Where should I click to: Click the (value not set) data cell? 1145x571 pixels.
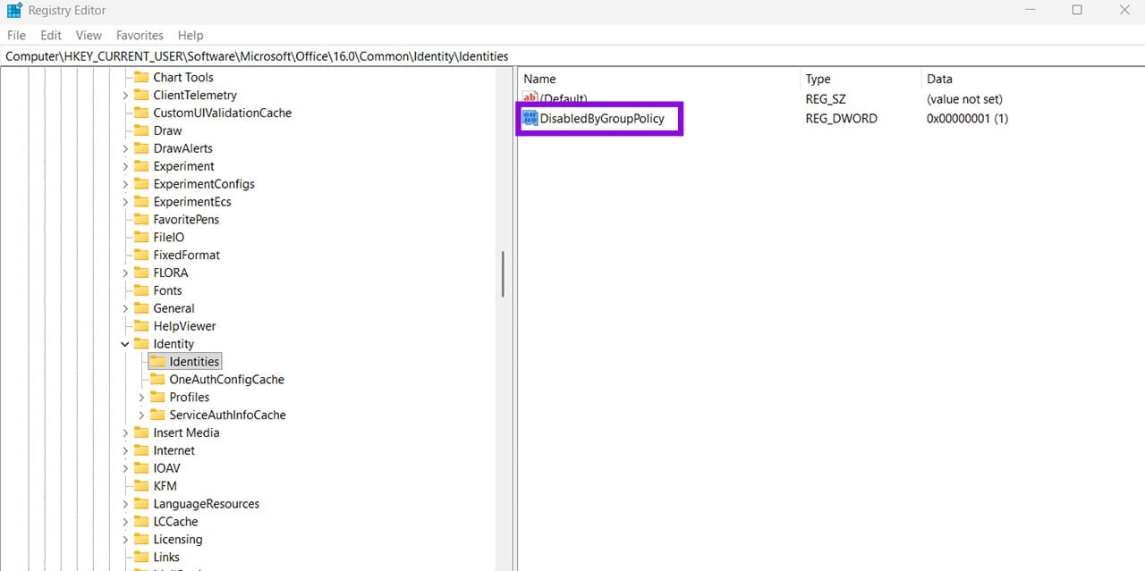coord(964,99)
